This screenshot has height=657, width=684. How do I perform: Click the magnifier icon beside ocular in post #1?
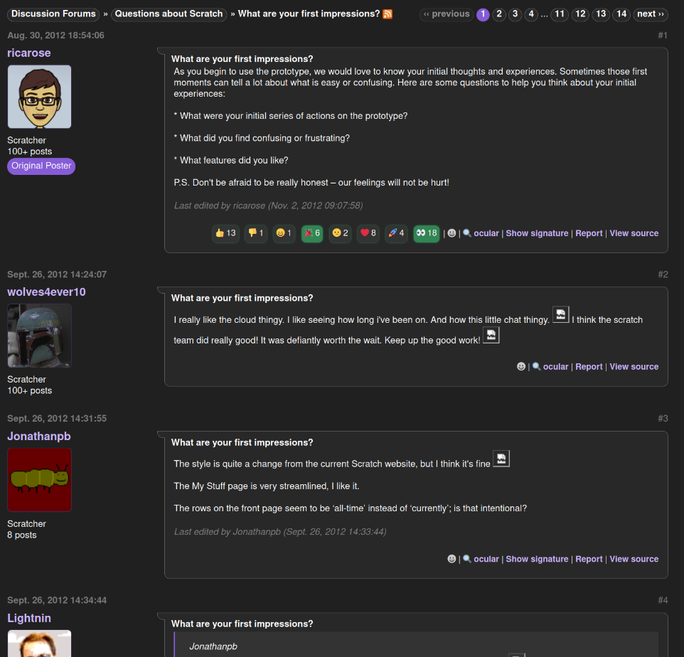click(467, 233)
